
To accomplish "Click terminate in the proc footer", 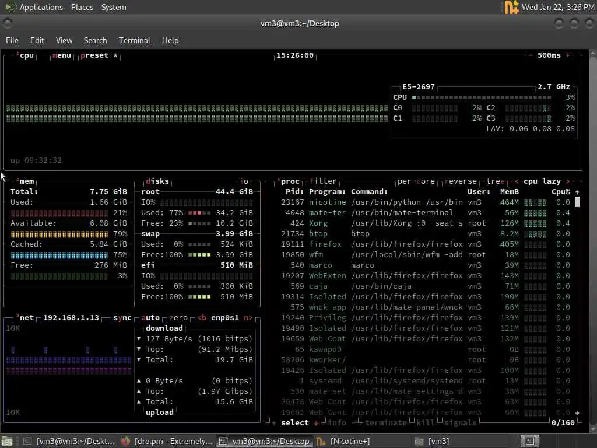I will pos(386,423).
